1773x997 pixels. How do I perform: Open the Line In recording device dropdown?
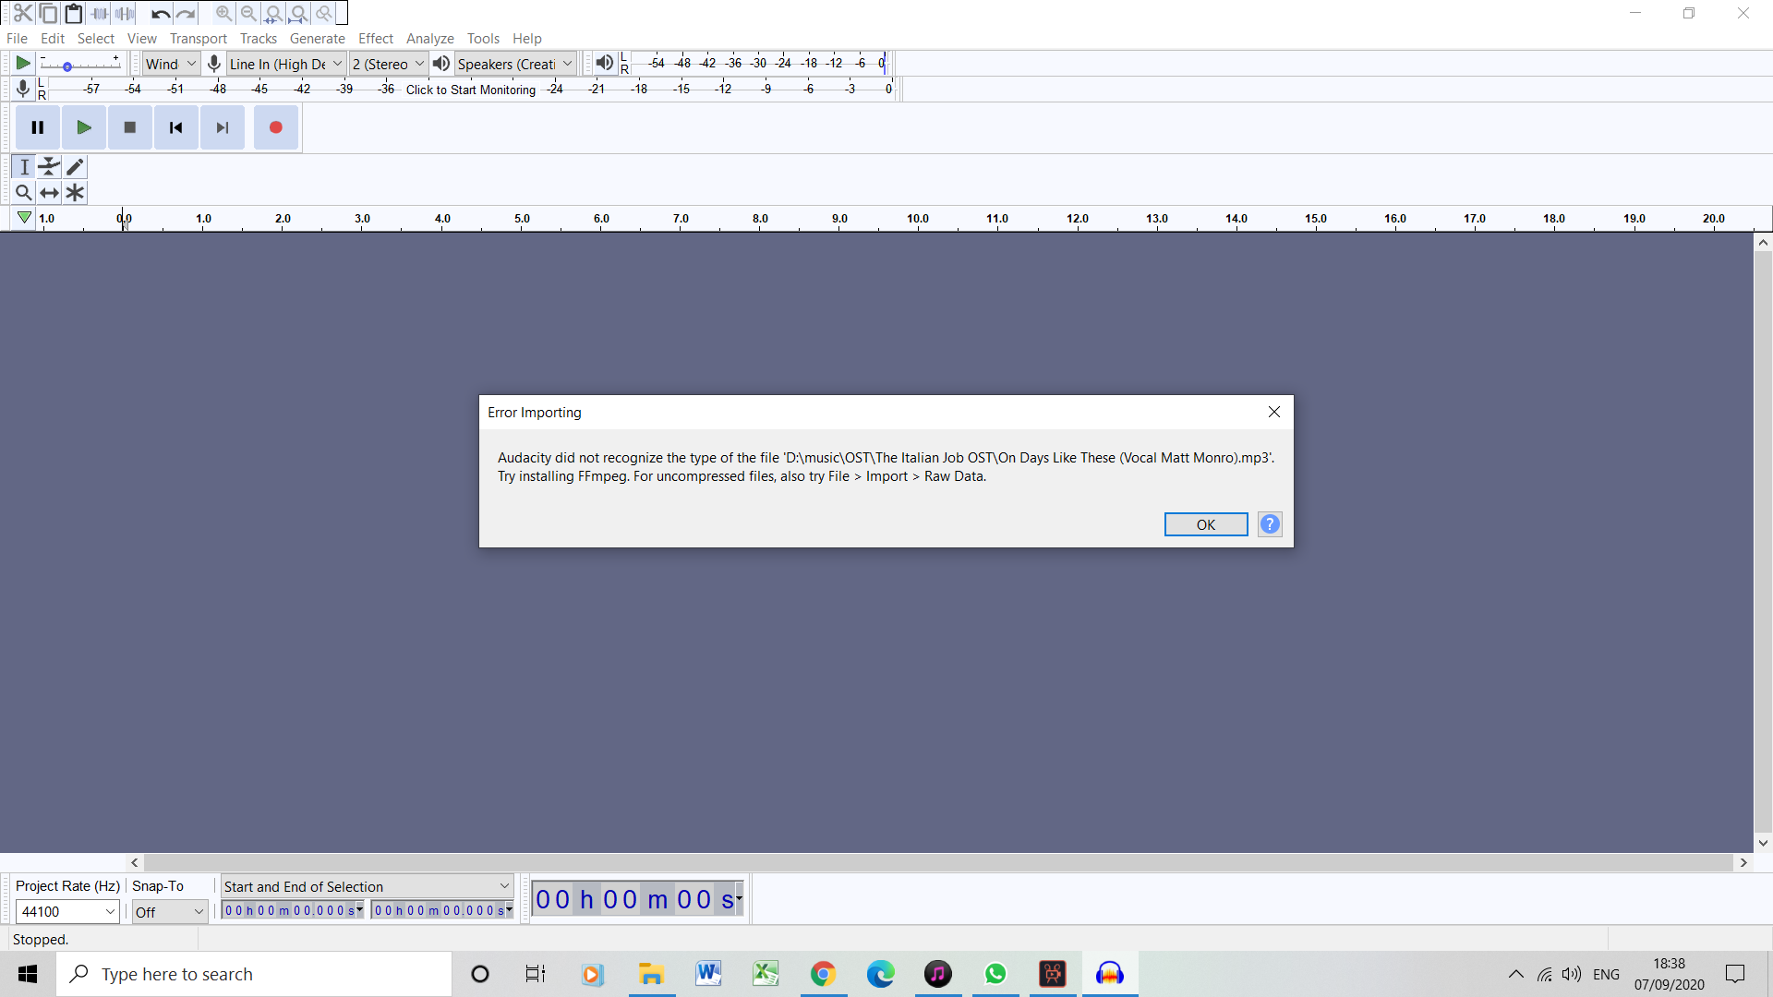(x=286, y=64)
